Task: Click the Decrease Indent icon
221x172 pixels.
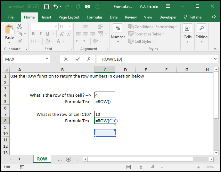Action: coord(78,41)
